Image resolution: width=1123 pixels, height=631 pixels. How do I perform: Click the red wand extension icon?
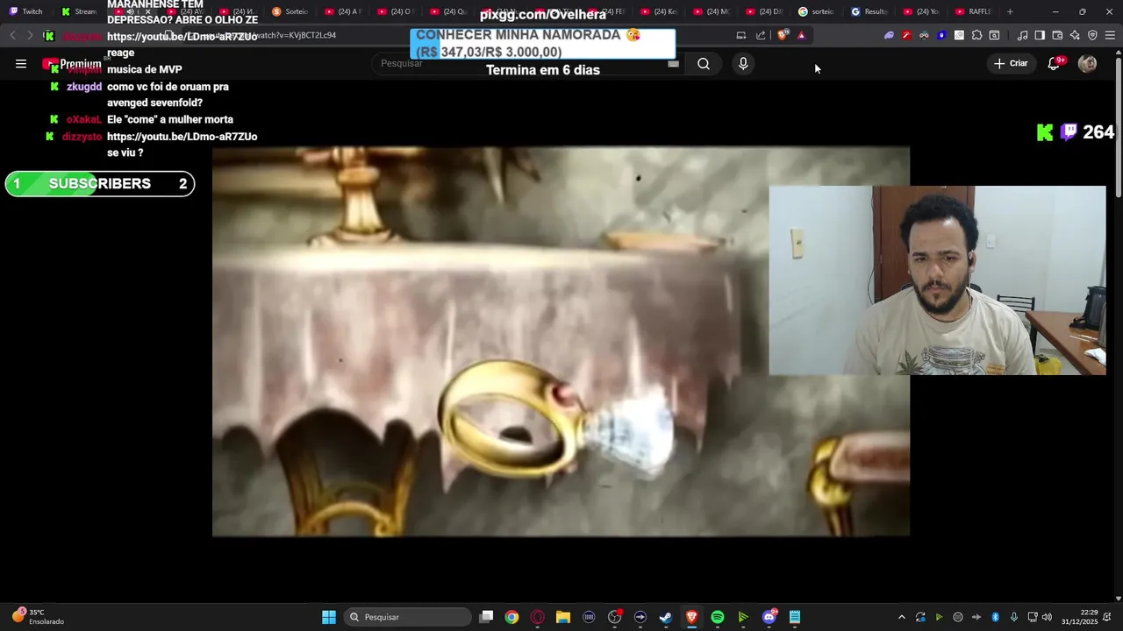point(906,35)
